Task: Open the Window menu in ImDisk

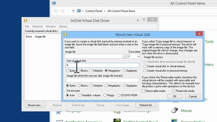Action: [51, 26]
